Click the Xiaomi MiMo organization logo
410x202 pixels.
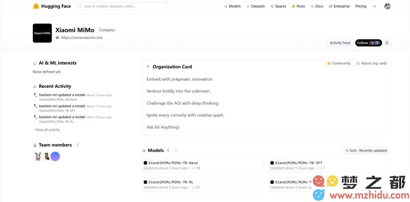click(42, 33)
